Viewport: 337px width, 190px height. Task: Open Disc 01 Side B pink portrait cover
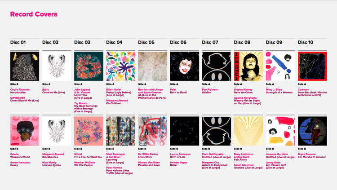[x=25, y=131]
